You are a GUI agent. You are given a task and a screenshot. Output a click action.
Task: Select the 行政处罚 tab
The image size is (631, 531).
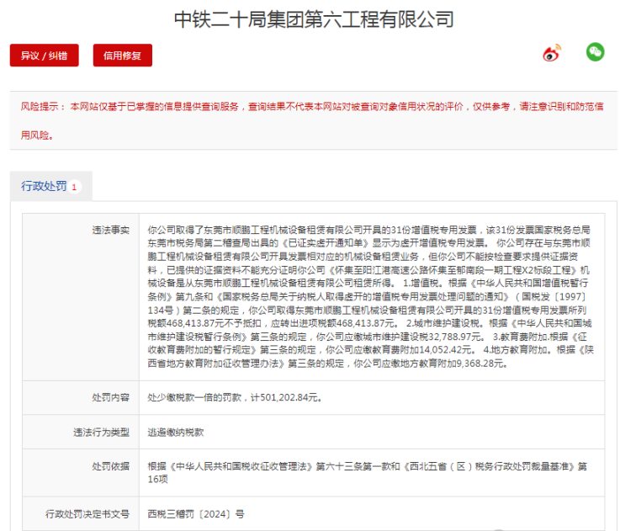[x=51, y=186]
